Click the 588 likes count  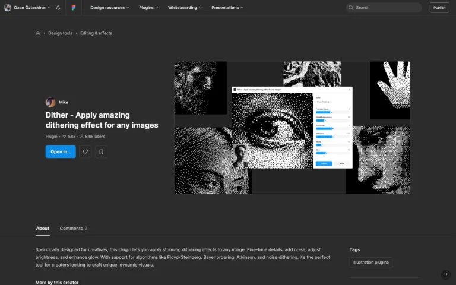click(69, 137)
